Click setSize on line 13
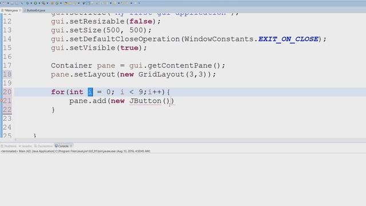Viewport: 366px width, 206px height. [85, 30]
